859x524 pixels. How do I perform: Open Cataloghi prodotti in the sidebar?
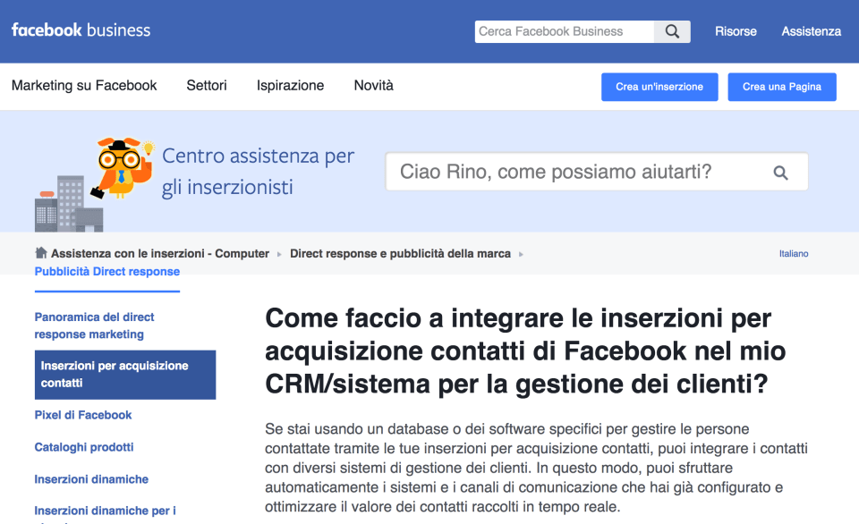[x=84, y=447]
